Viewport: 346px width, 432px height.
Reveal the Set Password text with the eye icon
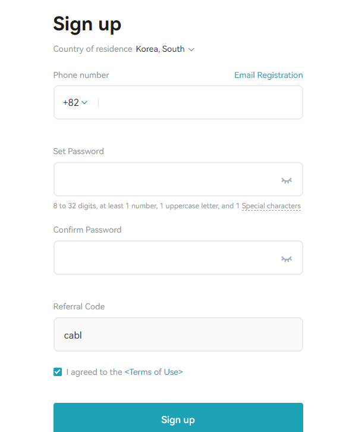click(x=287, y=180)
